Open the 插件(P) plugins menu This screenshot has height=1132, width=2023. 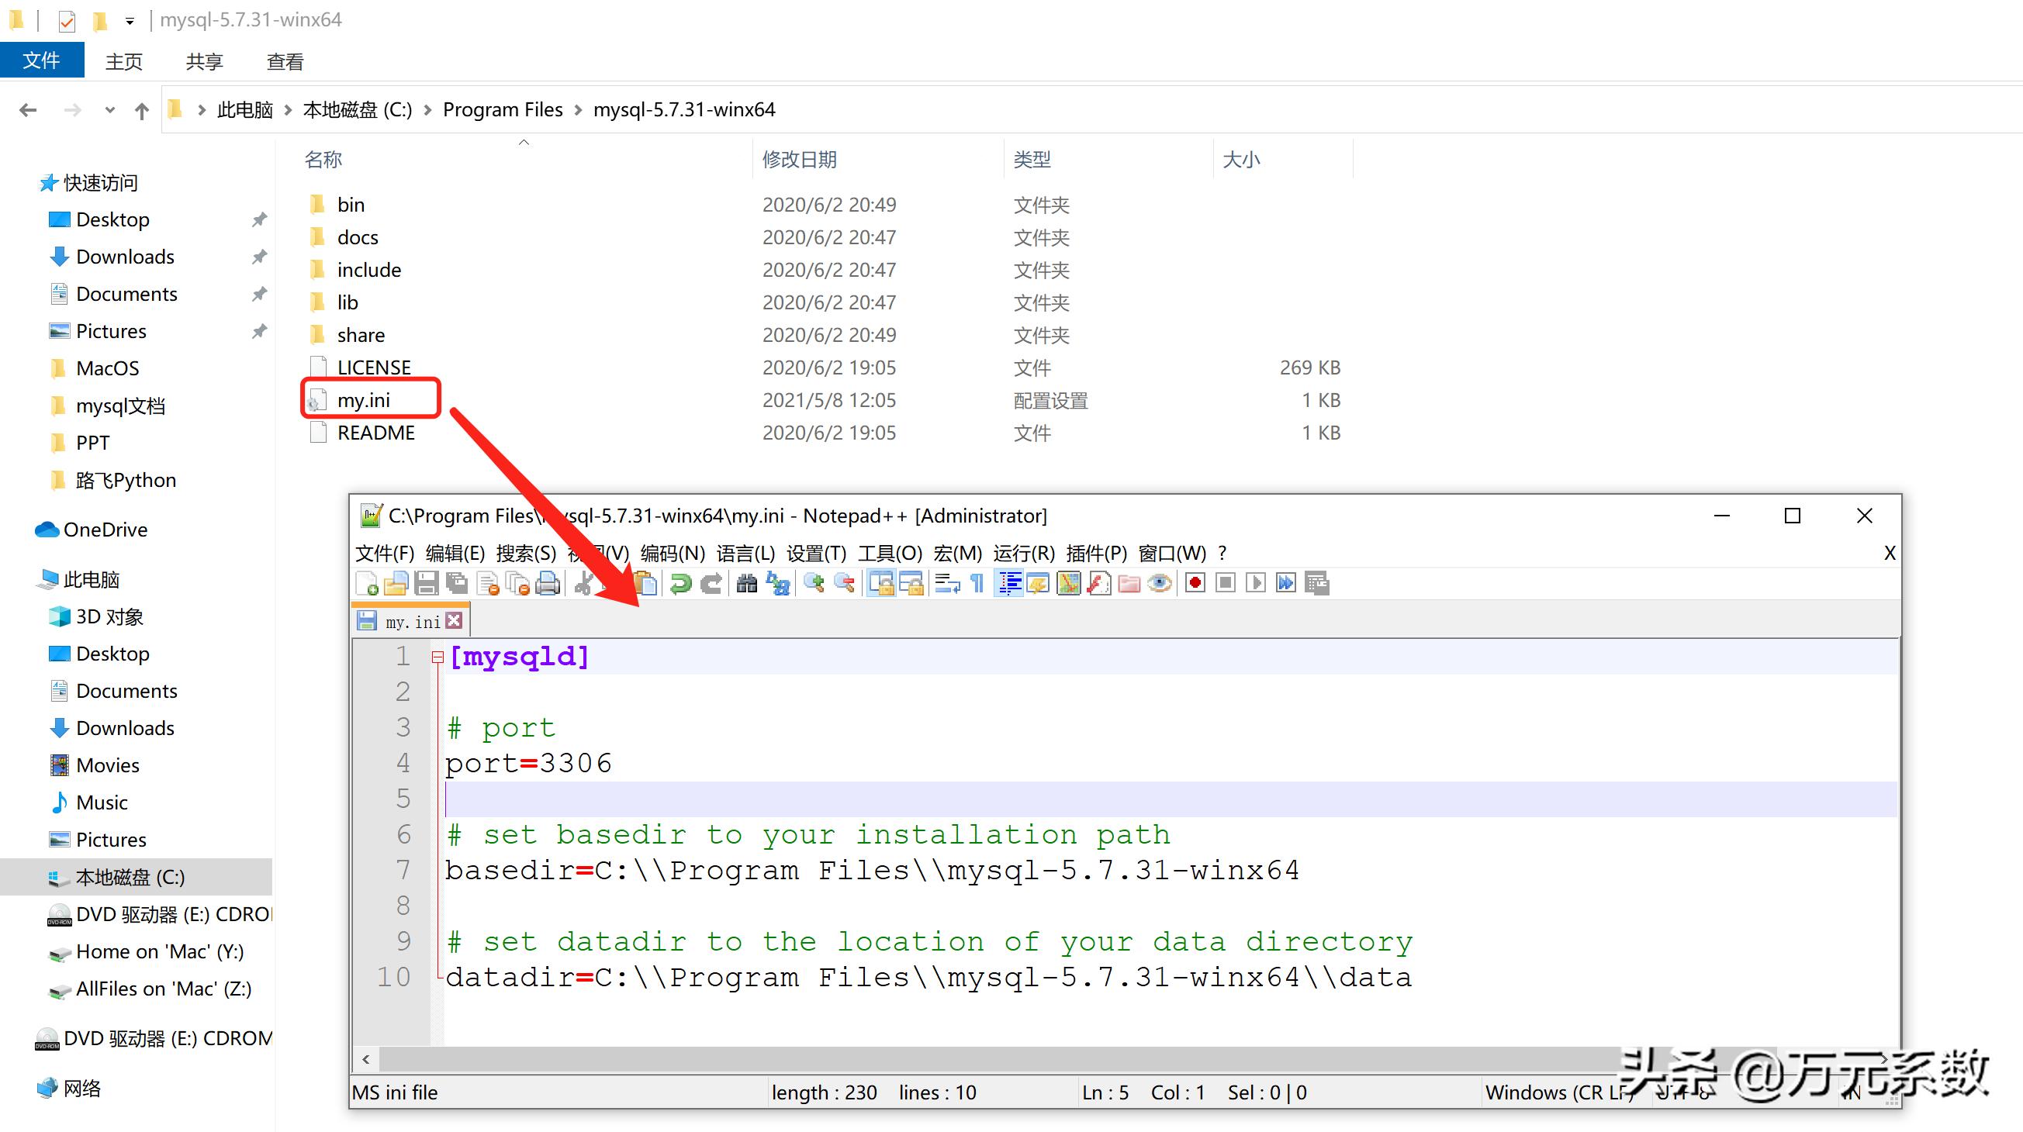pyautogui.click(x=1098, y=554)
